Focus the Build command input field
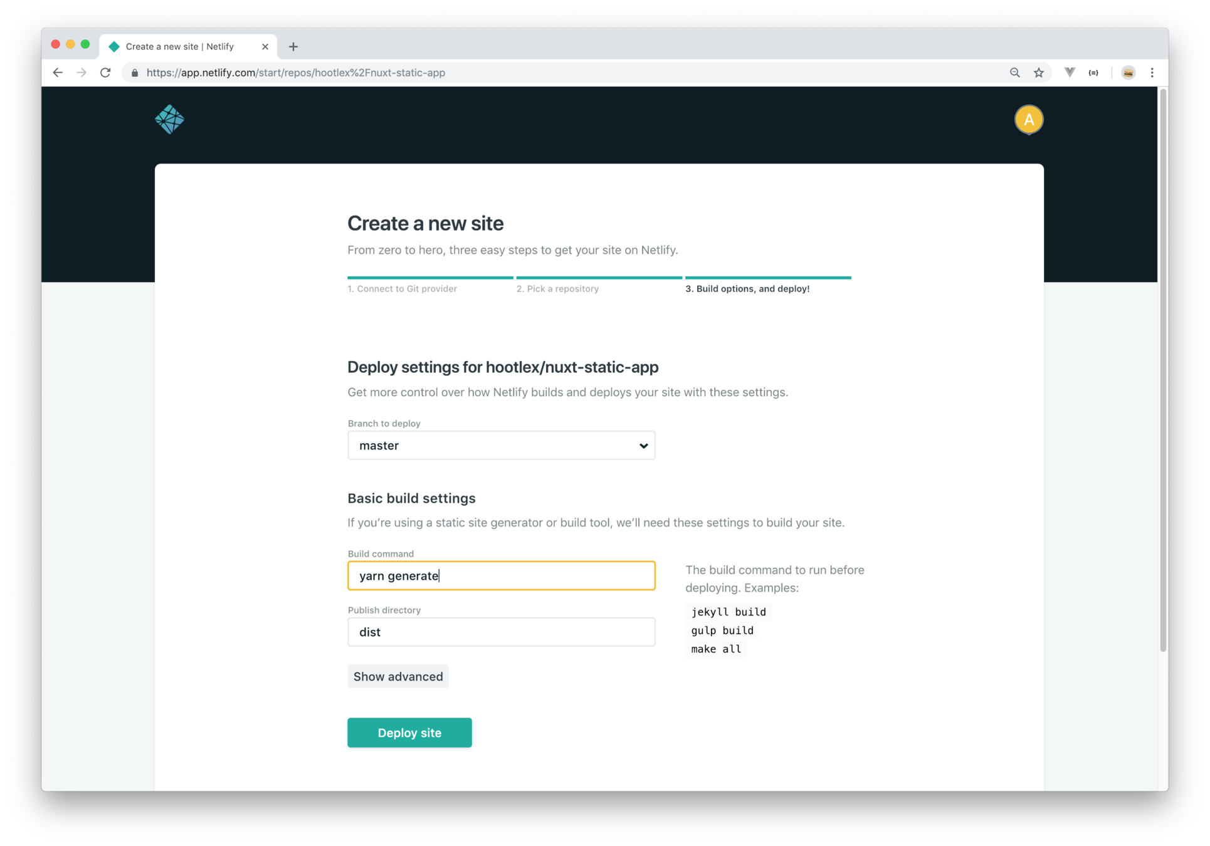This screenshot has width=1210, height=846. [501, 576]
